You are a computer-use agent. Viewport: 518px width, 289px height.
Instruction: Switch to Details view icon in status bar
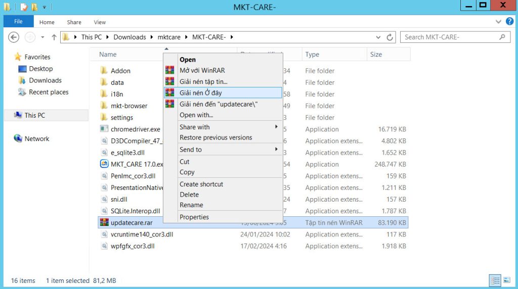[495, 280]
